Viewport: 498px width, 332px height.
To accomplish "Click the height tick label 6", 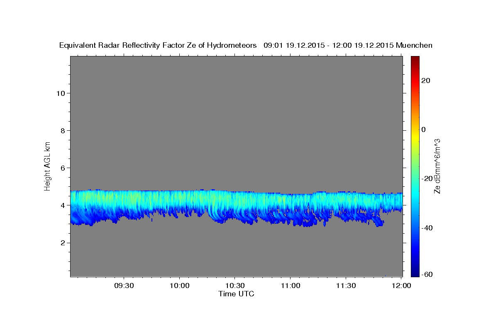I will click(63, 168).
